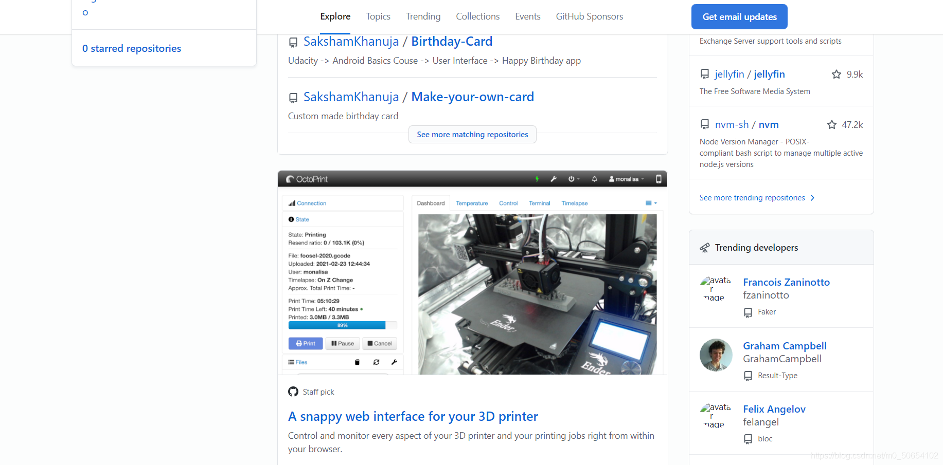Open A snappy web interface for your 3D printer
Screen dimensions: 943x465
(413, 416)
